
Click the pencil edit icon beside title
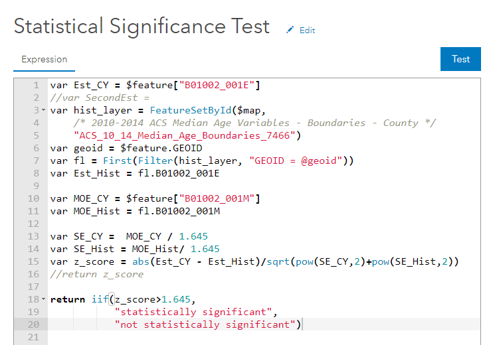290,30
